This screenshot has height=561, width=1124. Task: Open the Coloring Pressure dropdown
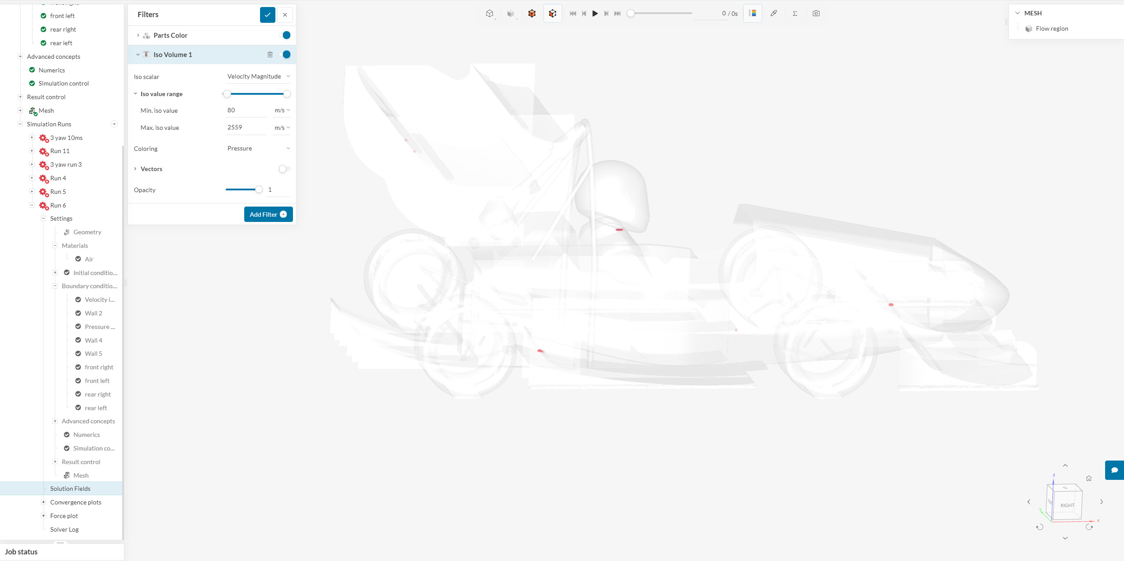[258, 148]
